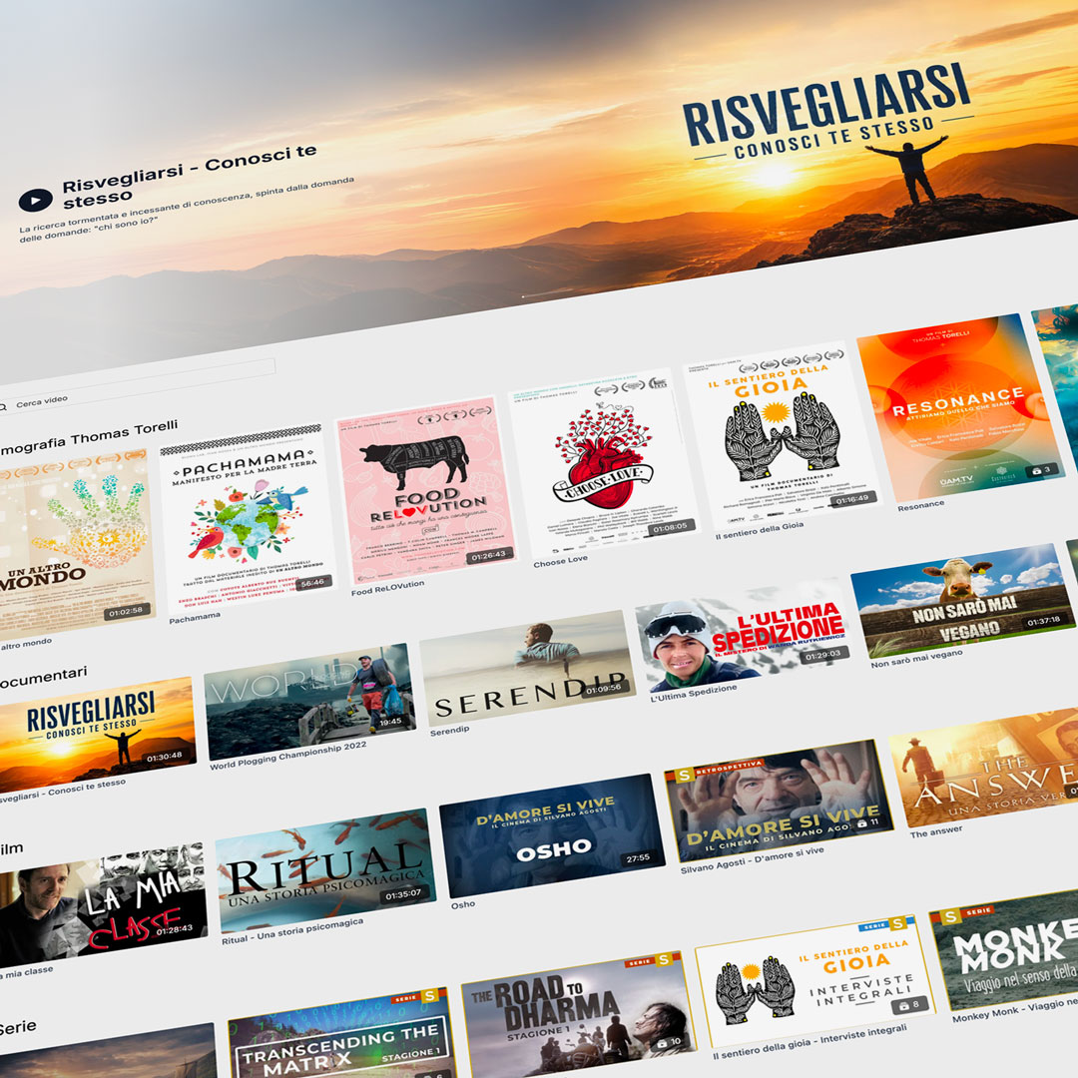1078x1078 pixels.
Task: Click Silvano Agosti - D'amore si vive title
Action: tap(753, 860)
